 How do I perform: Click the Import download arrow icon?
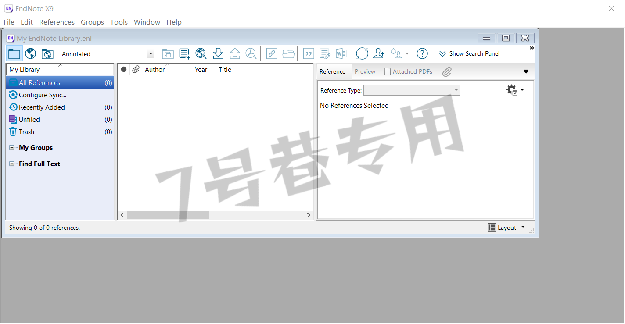(x=218, y=54)
